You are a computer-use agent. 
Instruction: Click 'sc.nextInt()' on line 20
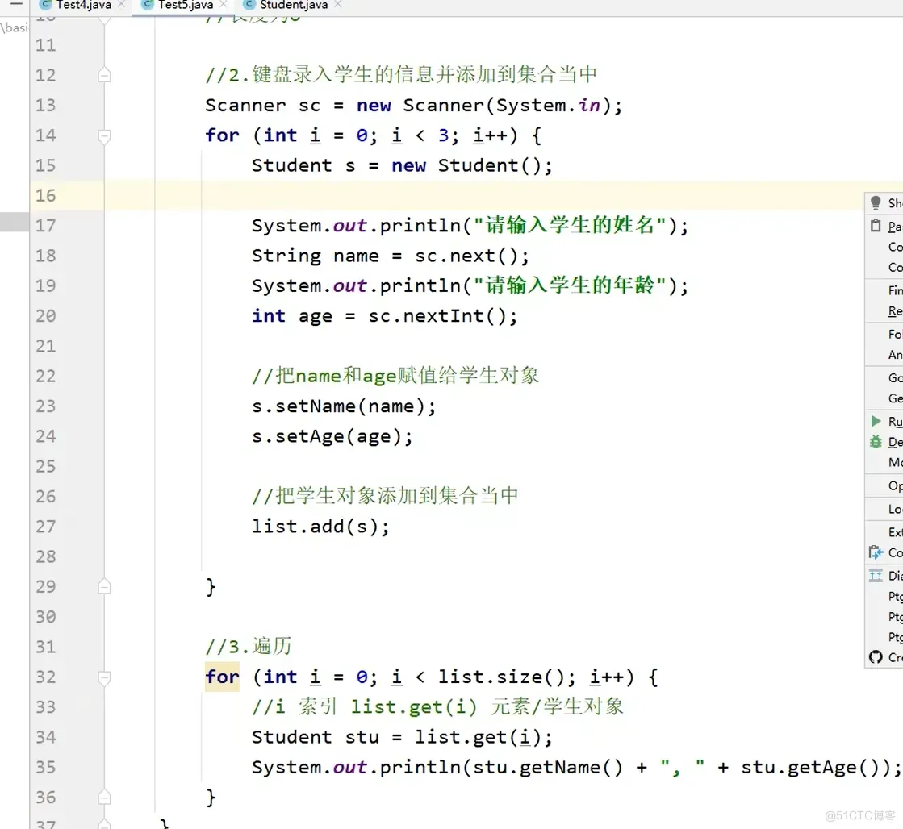[437, 316]
